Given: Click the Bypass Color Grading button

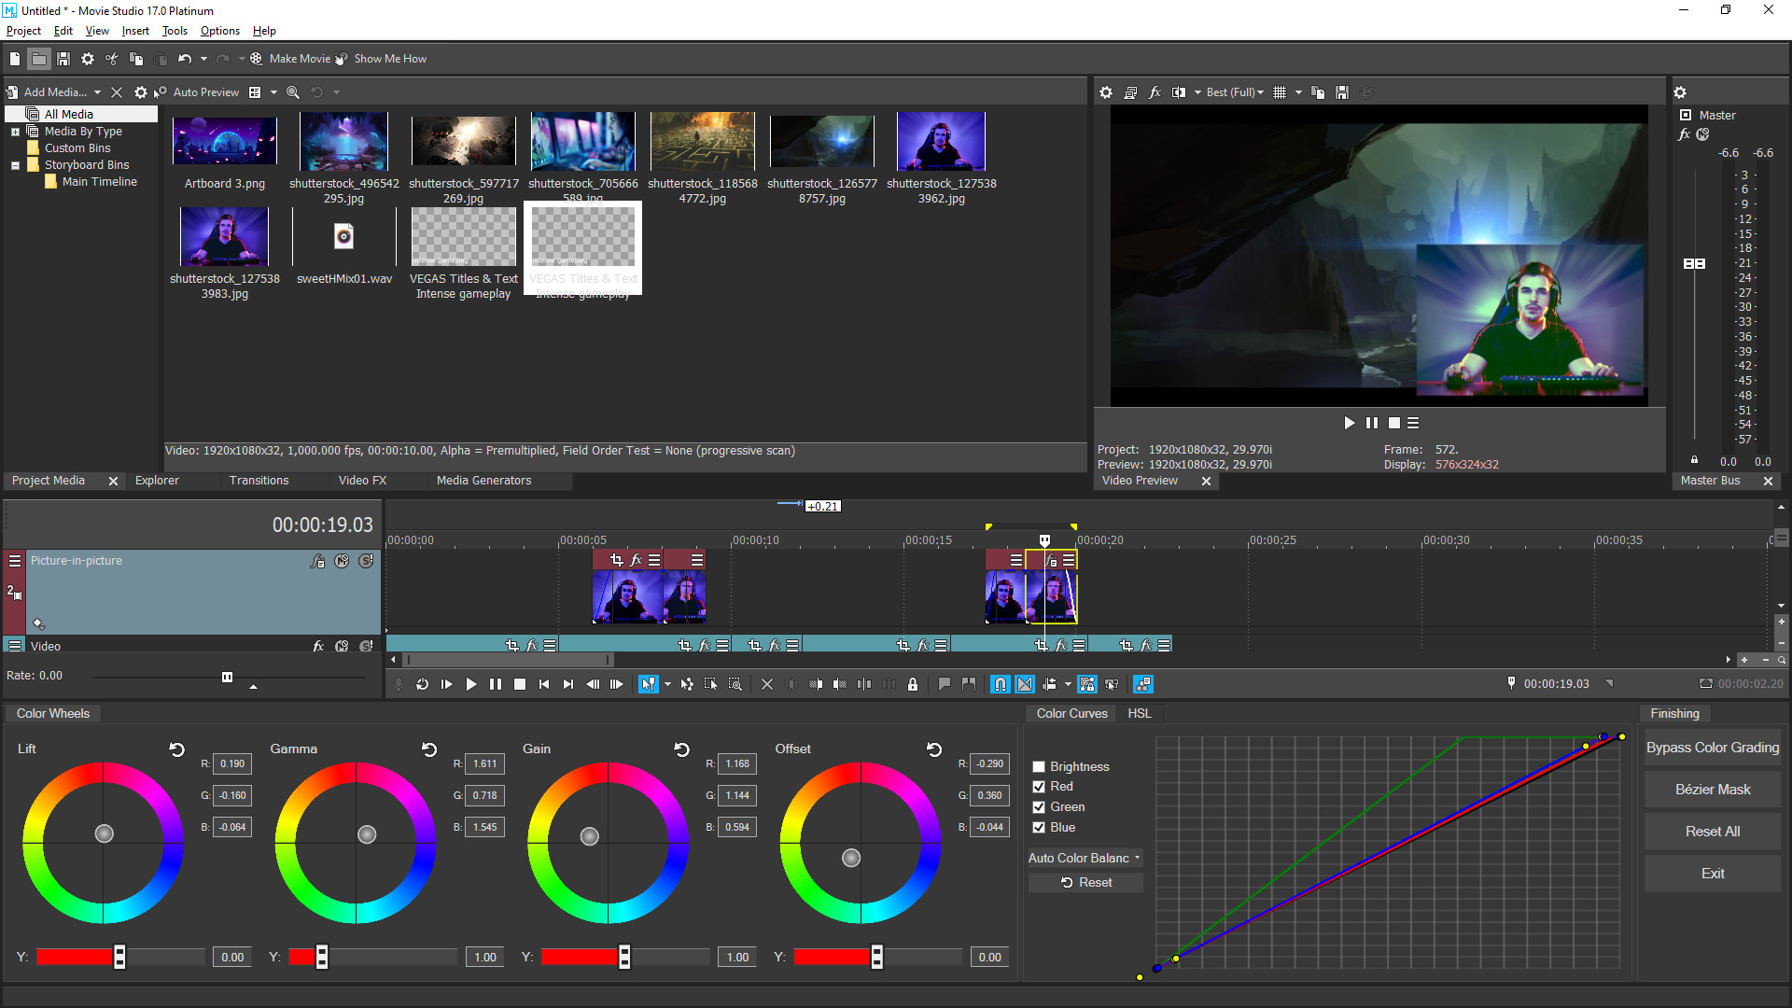Looking at the screenshot, I should tap(1712, 747).
